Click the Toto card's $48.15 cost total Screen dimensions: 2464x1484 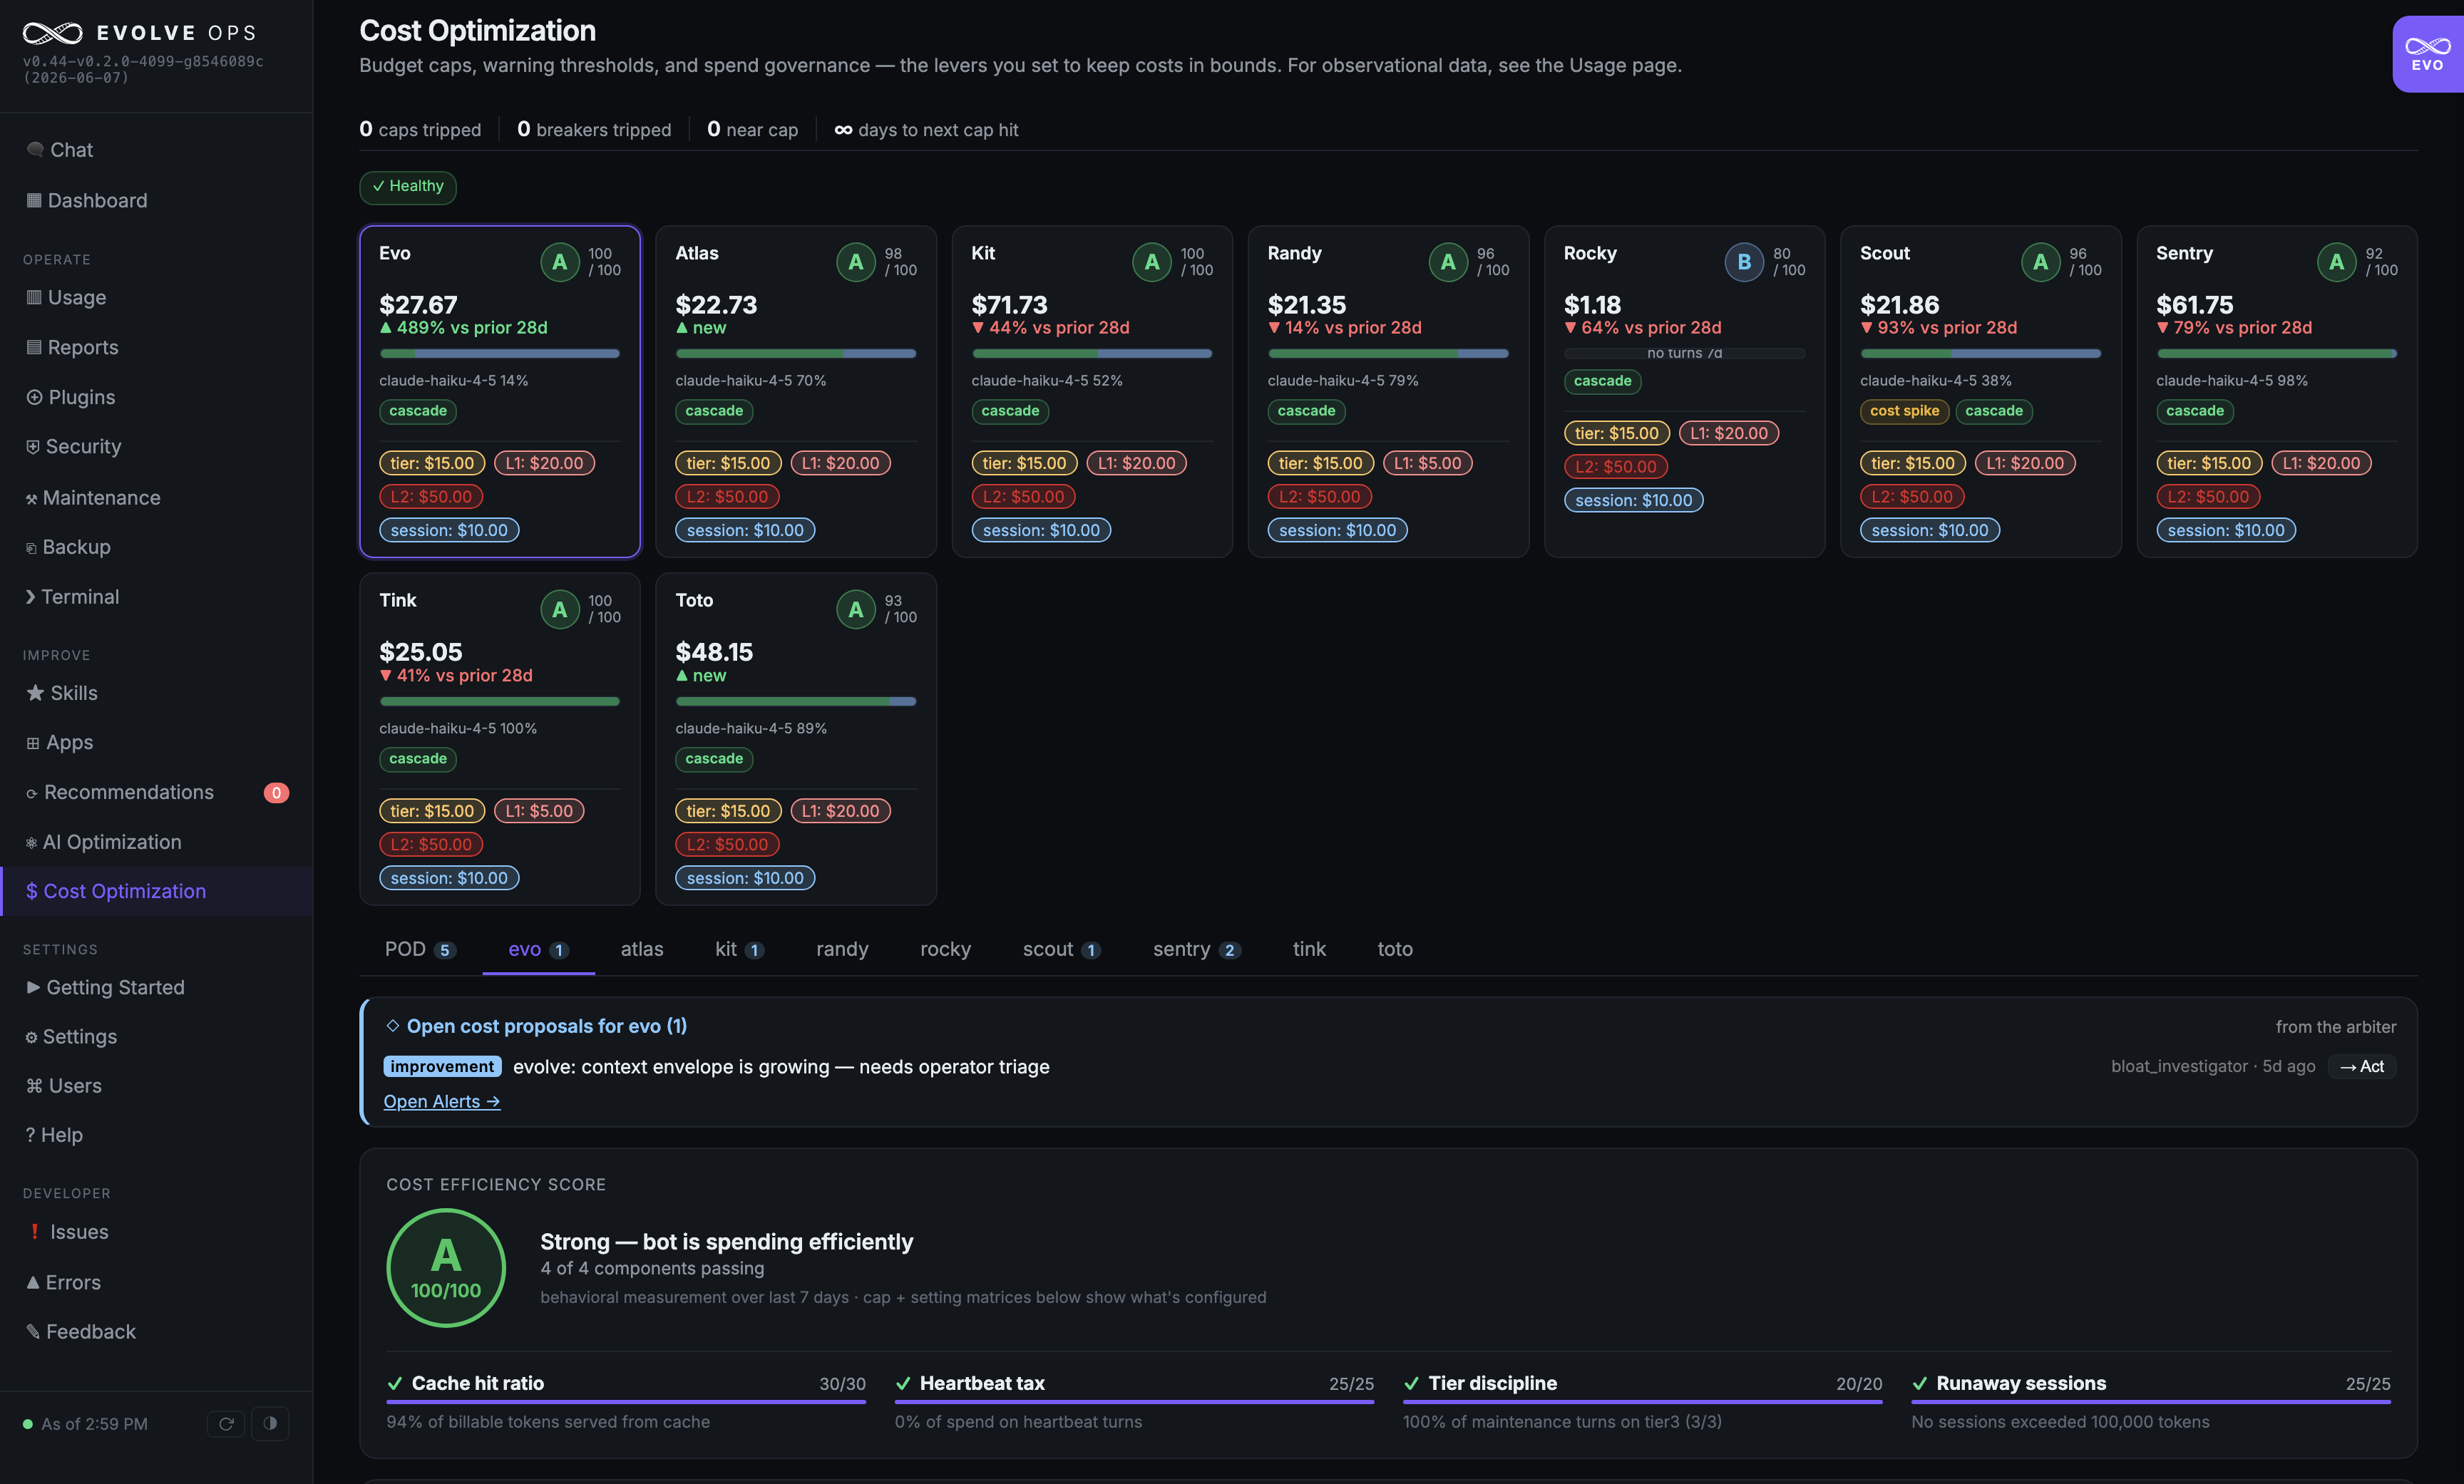(x=714, y=653)
